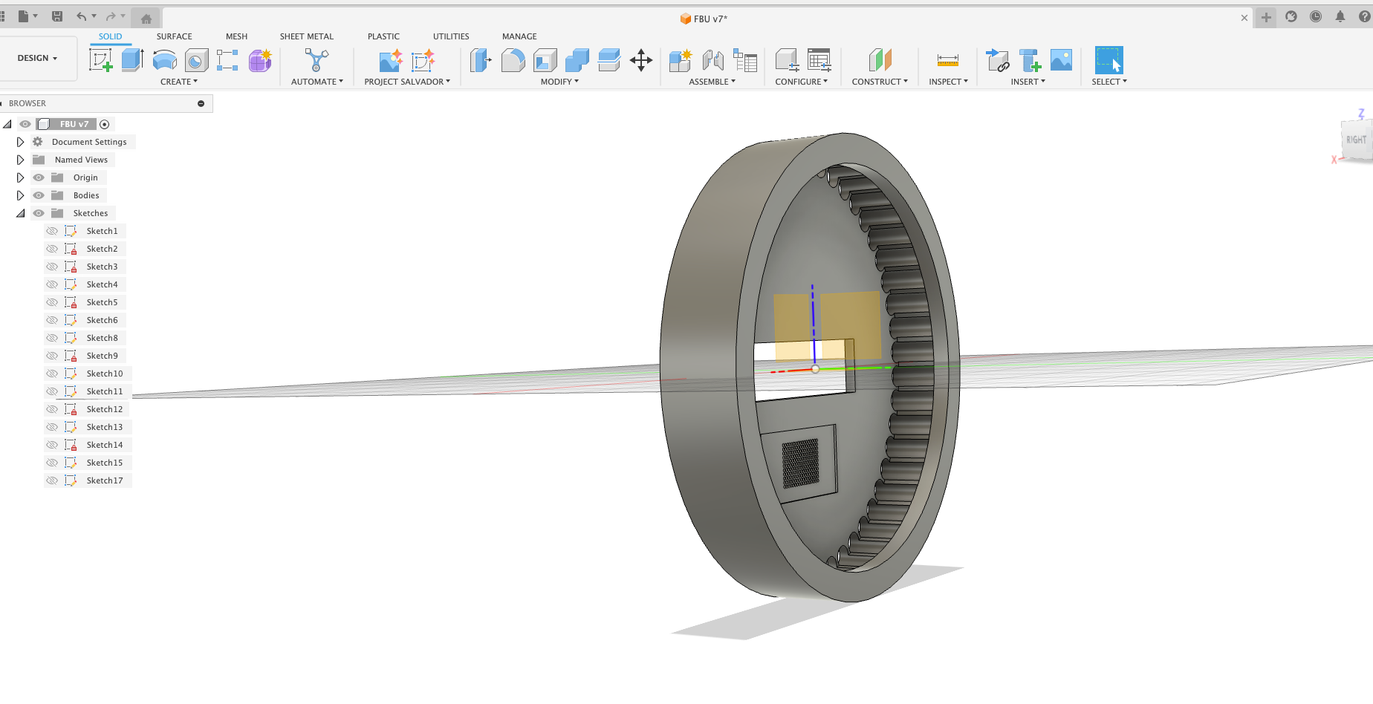This screenshot has width=1373, height=704.
Task: Switch to the SURFACE tab
Action: 174,36
